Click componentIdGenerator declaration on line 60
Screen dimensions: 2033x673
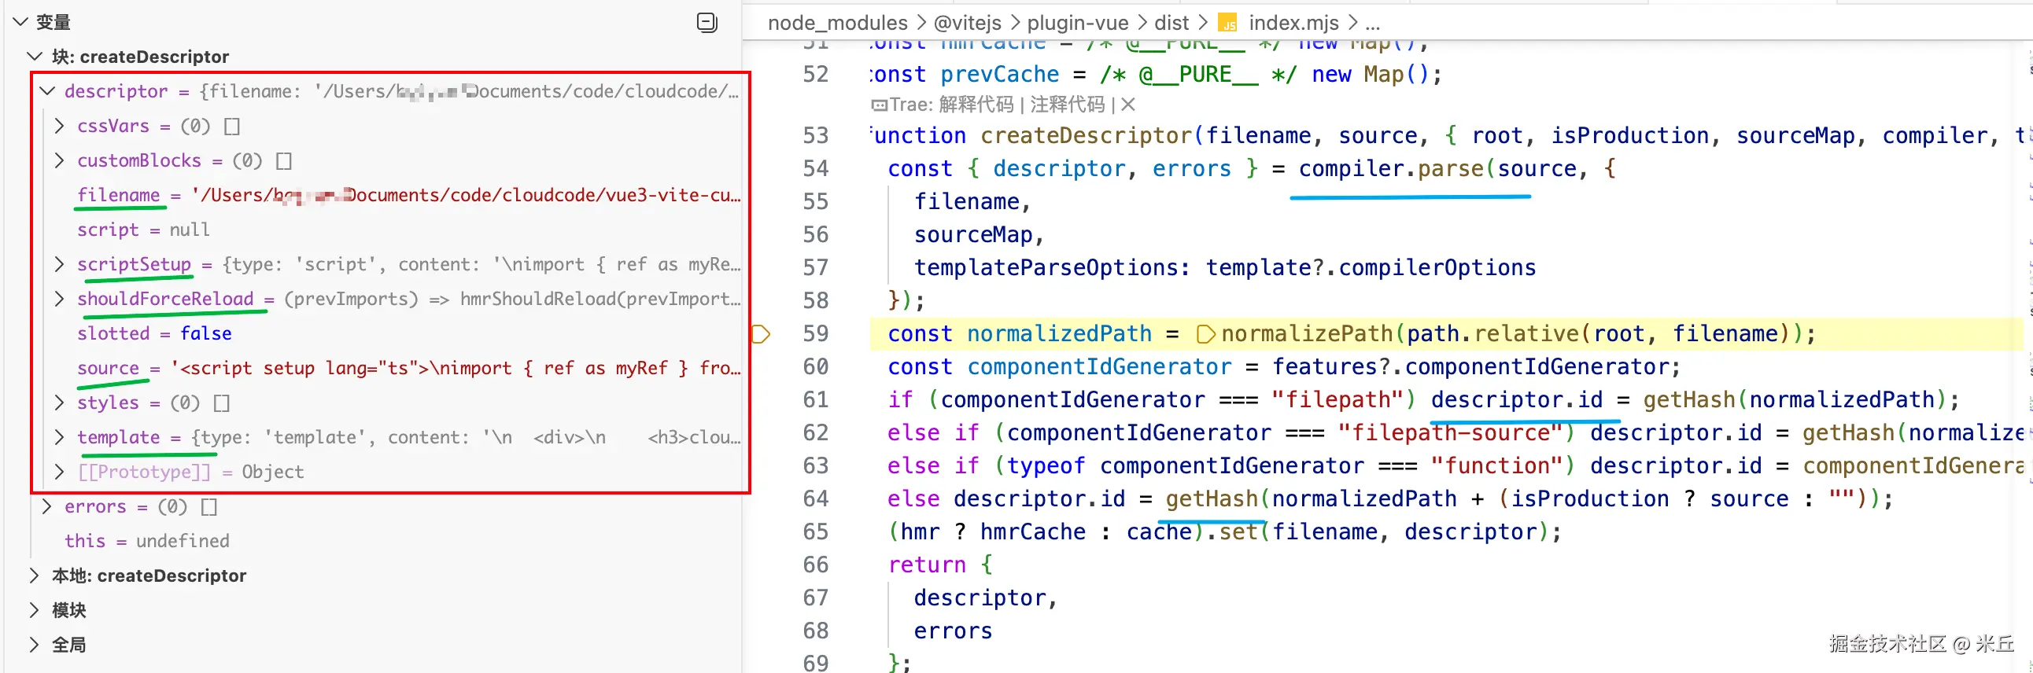coord(1099,368)
